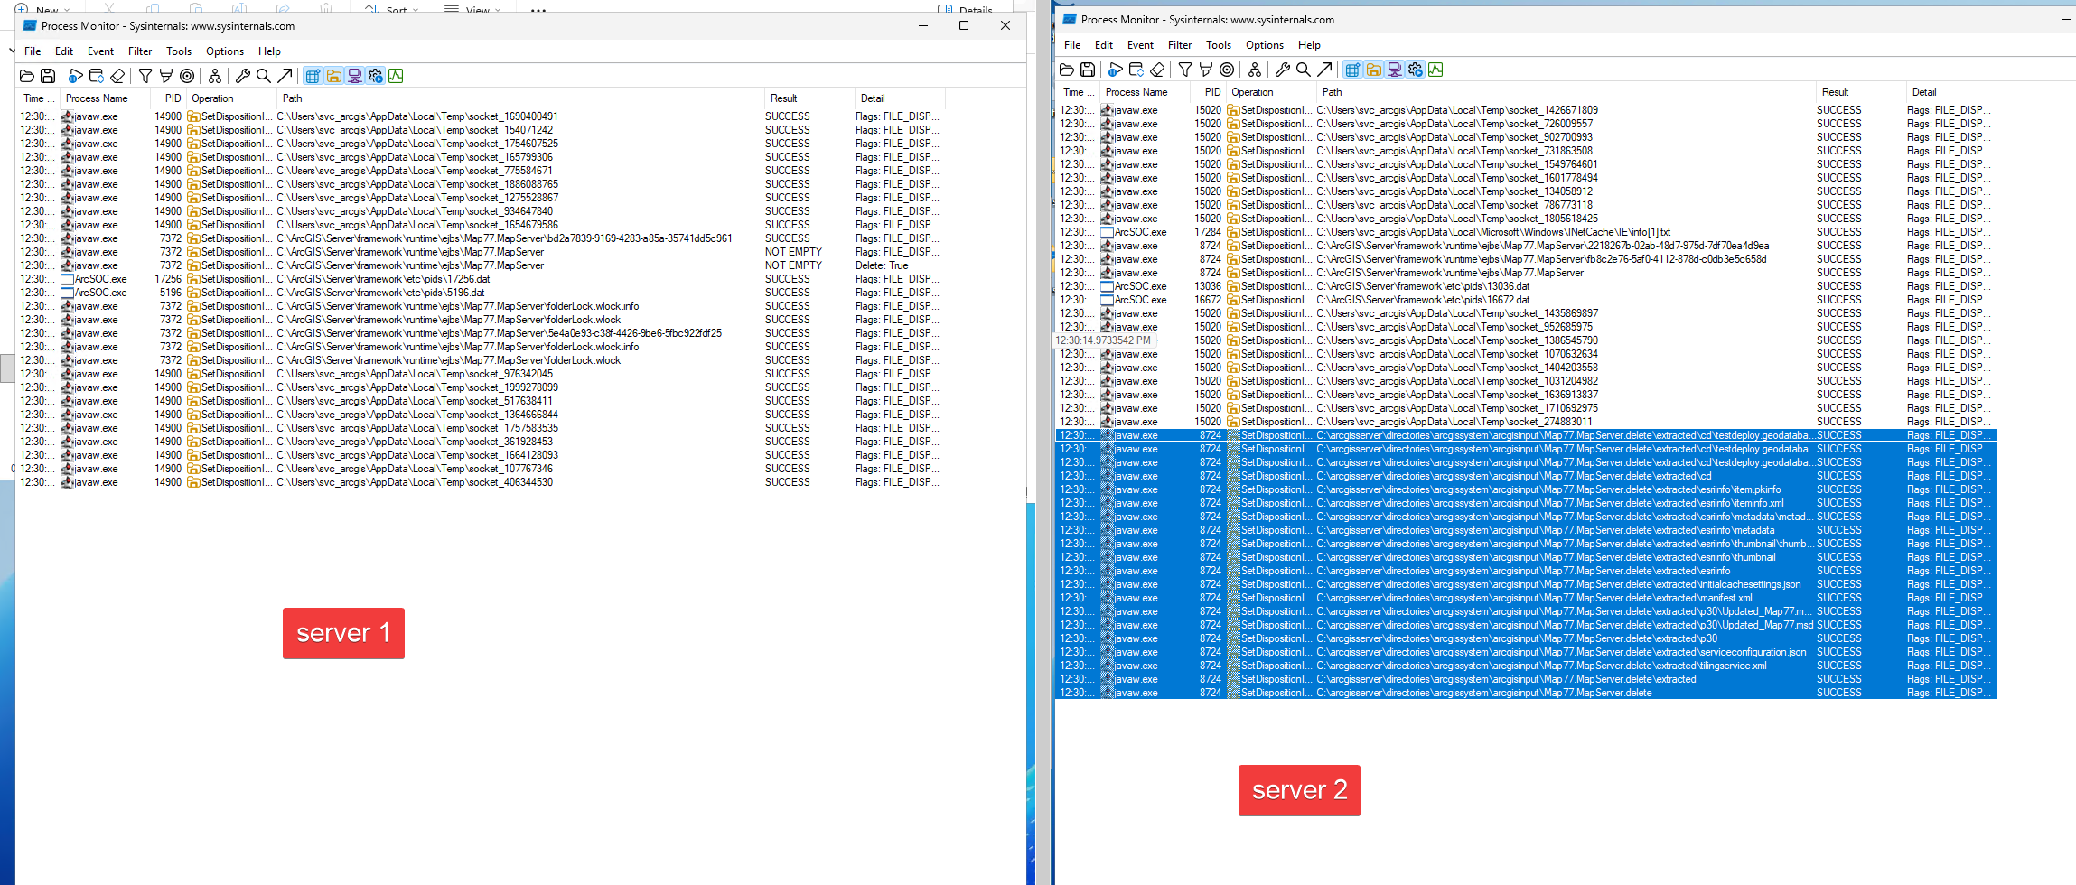The height and width of the screenshot is (885, 2076).
Task: Open Help menu in server 2 window
Action: pos(1309,45)
